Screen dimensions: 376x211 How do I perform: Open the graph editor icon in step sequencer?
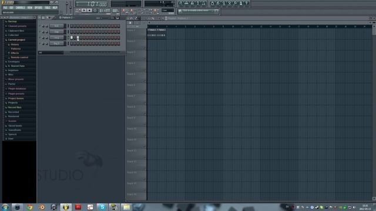[x=117, y=18]
